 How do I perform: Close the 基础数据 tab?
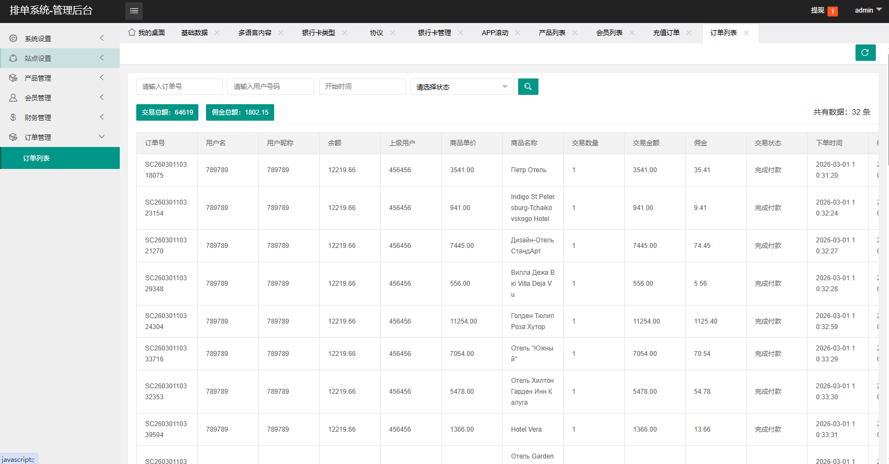pyautogui.click(x=217, y=33)
